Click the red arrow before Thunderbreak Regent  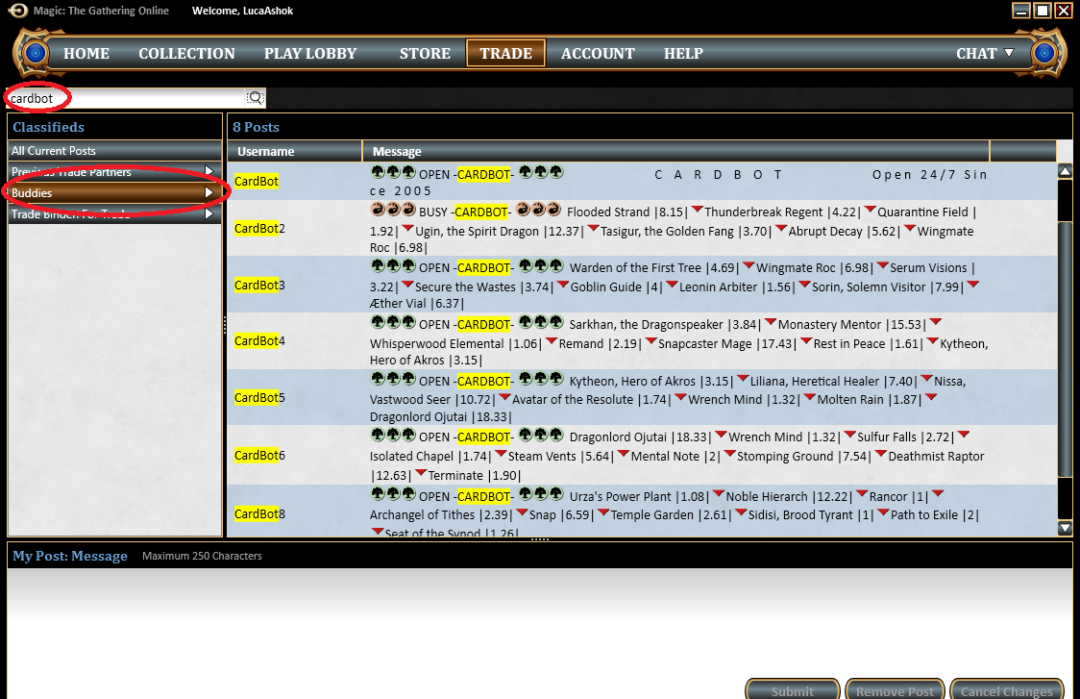697,211
